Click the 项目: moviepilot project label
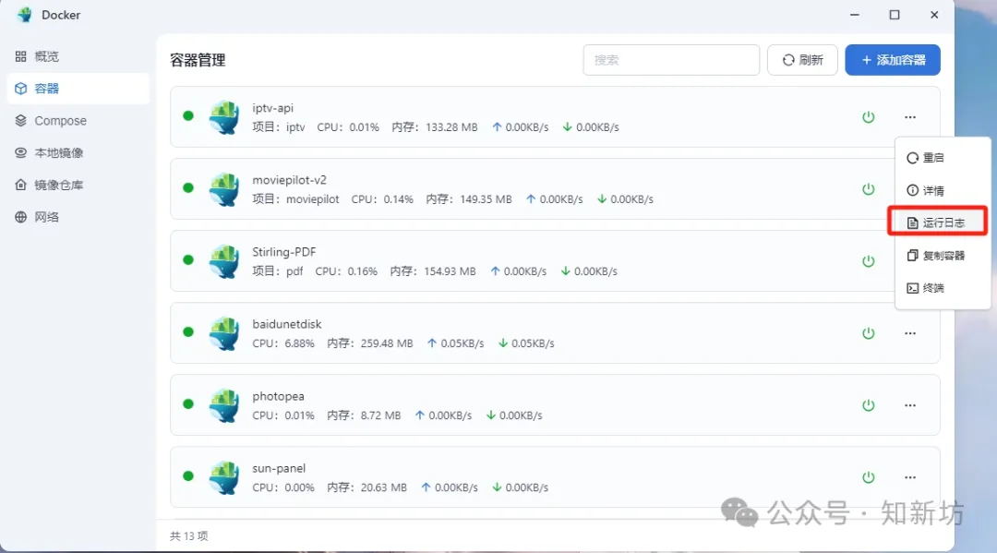 [295, 199]
